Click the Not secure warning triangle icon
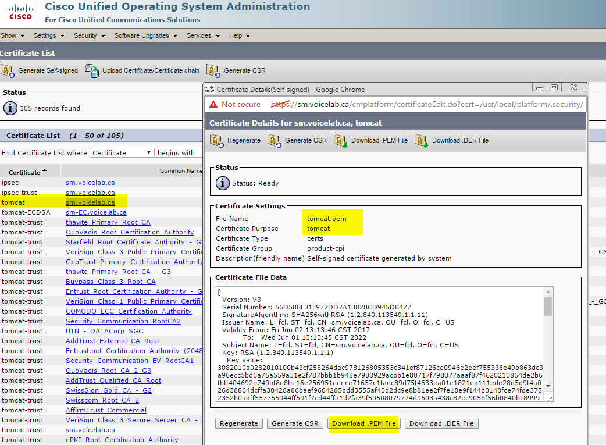The image size is (606, 445). tap(213, 104)
